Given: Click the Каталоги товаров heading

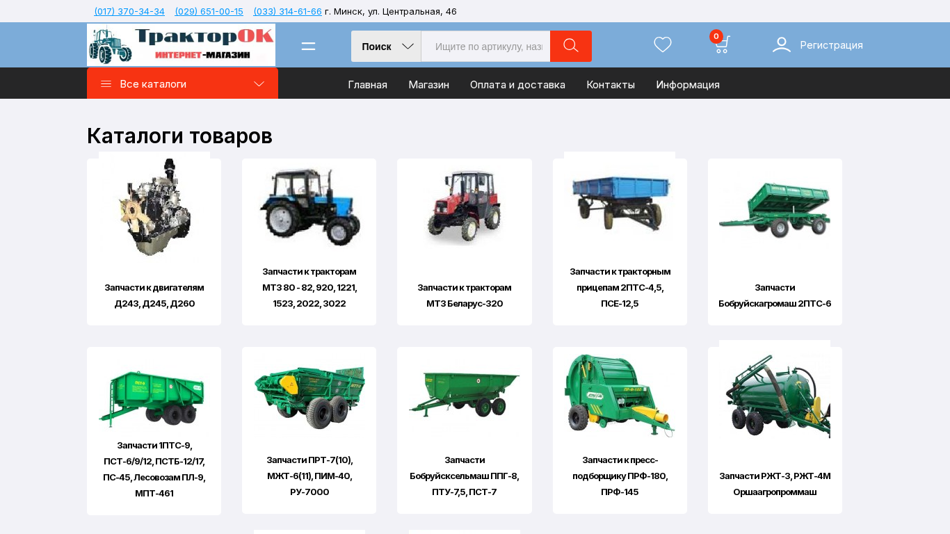Looking at the screenshot, I should click(x=179, y=136).
